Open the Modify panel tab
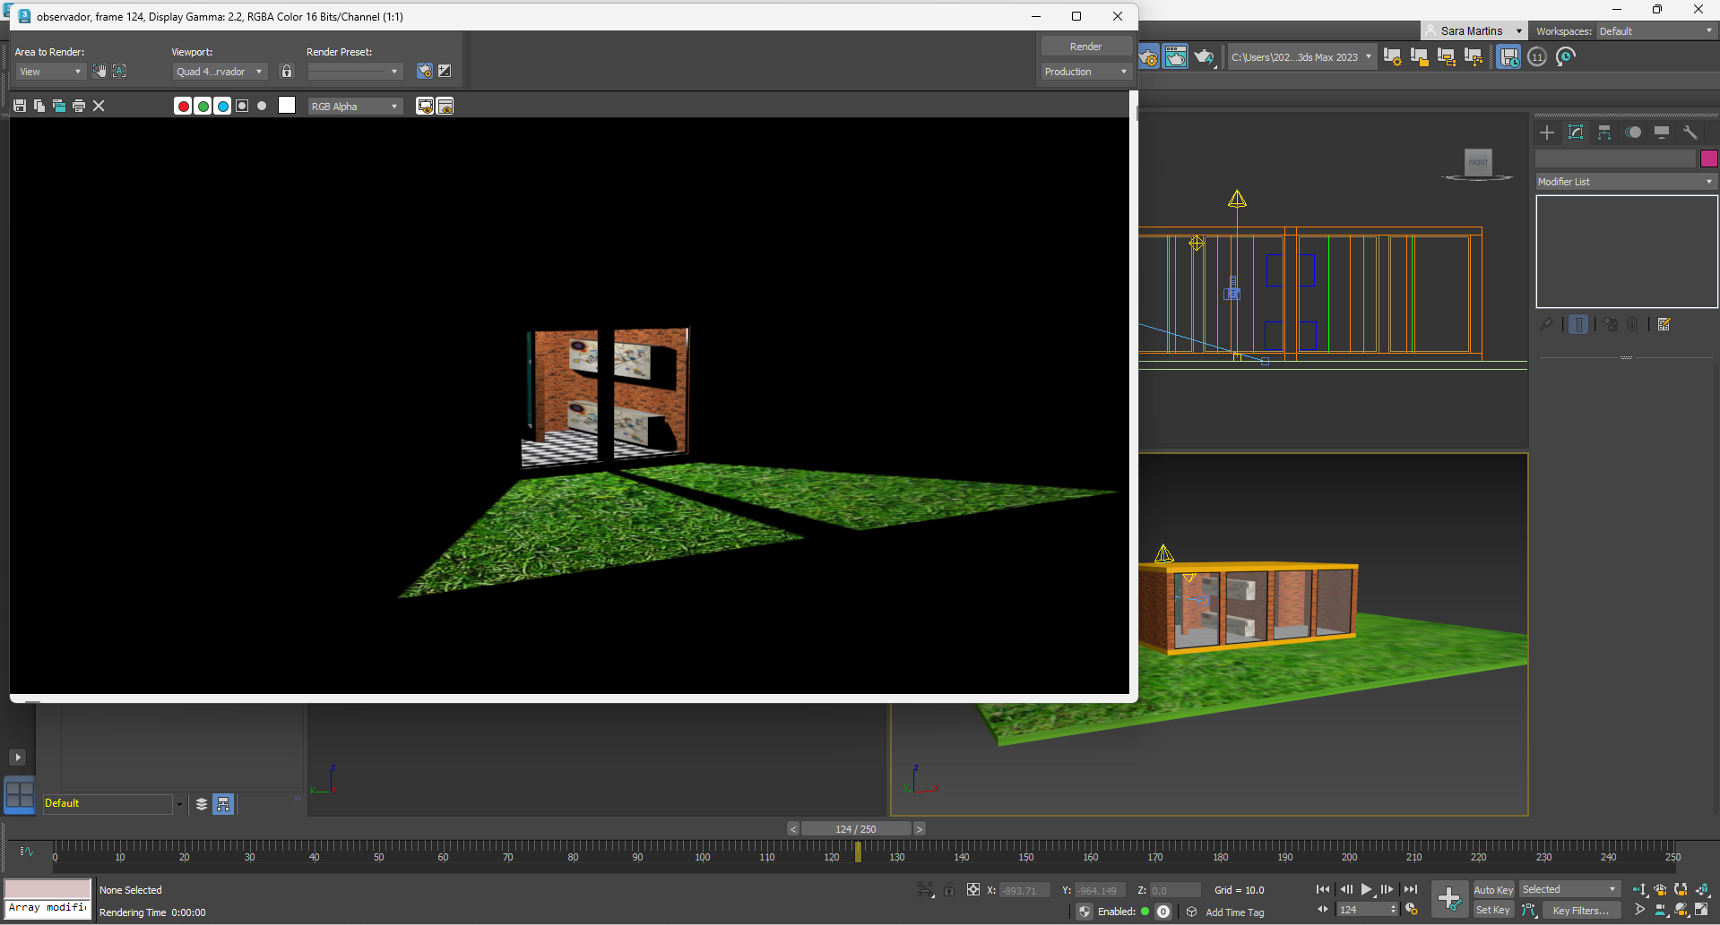1720x925 pixels. pos(1576,133)
